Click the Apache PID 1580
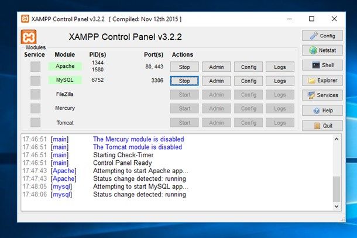The width and height of the screenshot is (357, 238). click(98, 70)
